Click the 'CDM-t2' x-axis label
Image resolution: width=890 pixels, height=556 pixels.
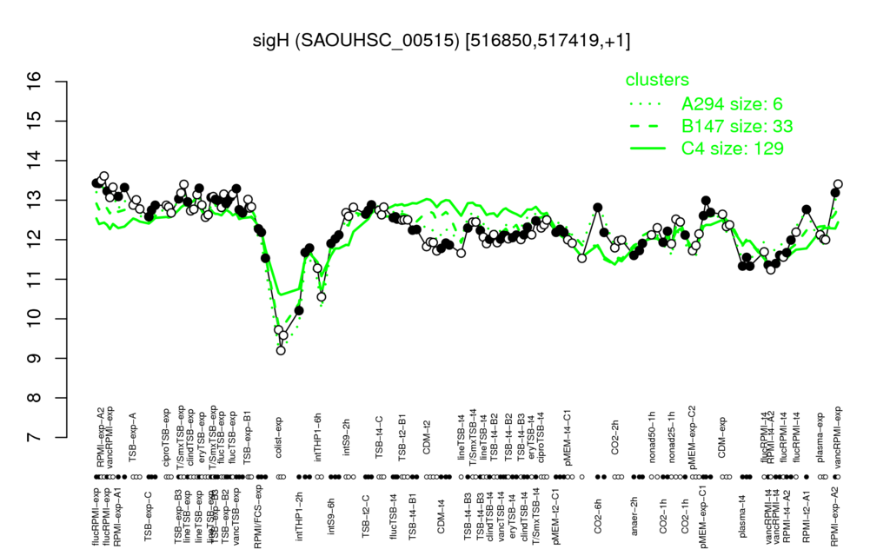[x=427, y=438]
